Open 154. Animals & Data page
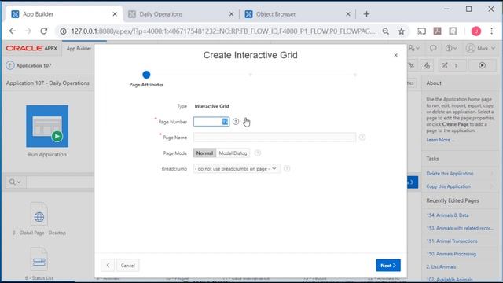 447,215
